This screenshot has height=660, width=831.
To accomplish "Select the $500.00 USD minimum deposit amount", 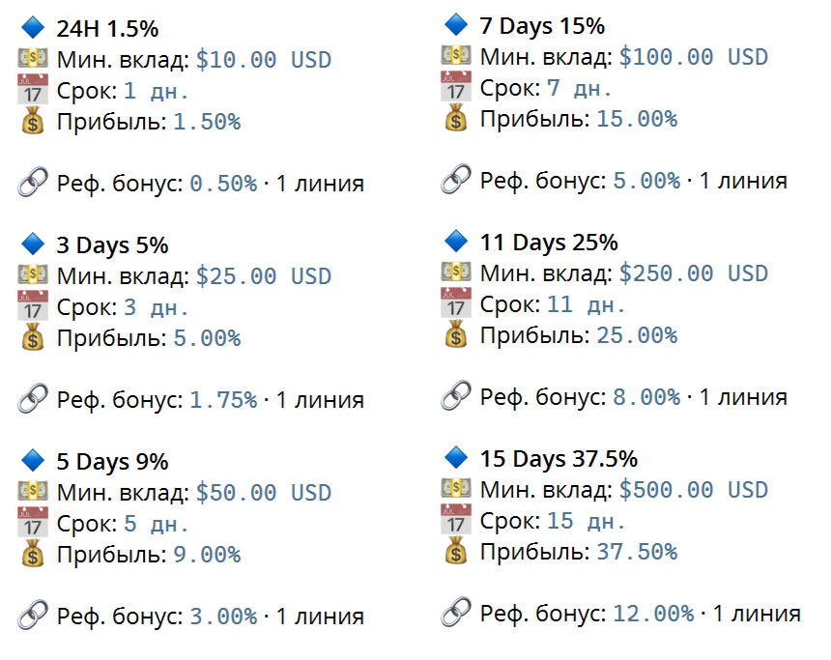I will pyautogui.click(x=694, y=490).
